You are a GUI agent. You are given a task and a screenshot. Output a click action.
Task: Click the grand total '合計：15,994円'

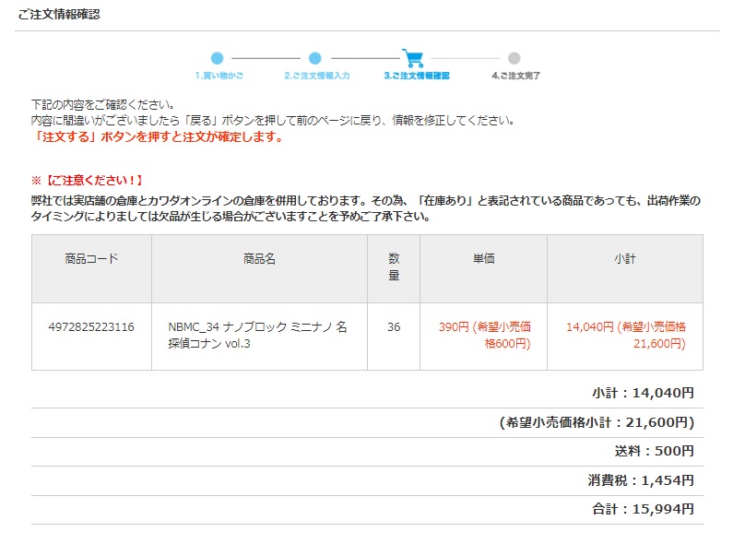point(643,509)
